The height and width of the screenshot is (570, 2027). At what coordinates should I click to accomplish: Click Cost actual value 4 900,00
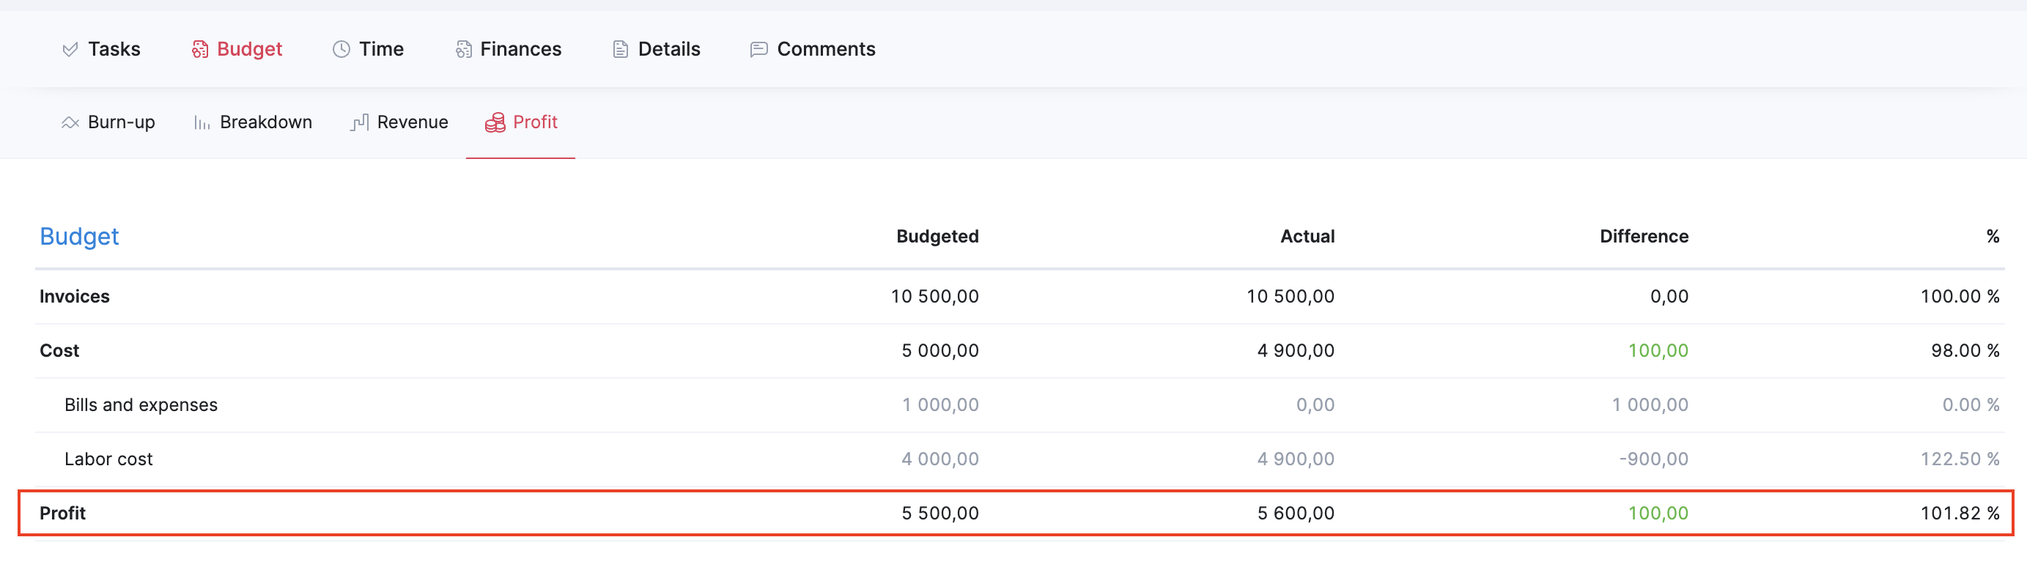pos(1296,351)
